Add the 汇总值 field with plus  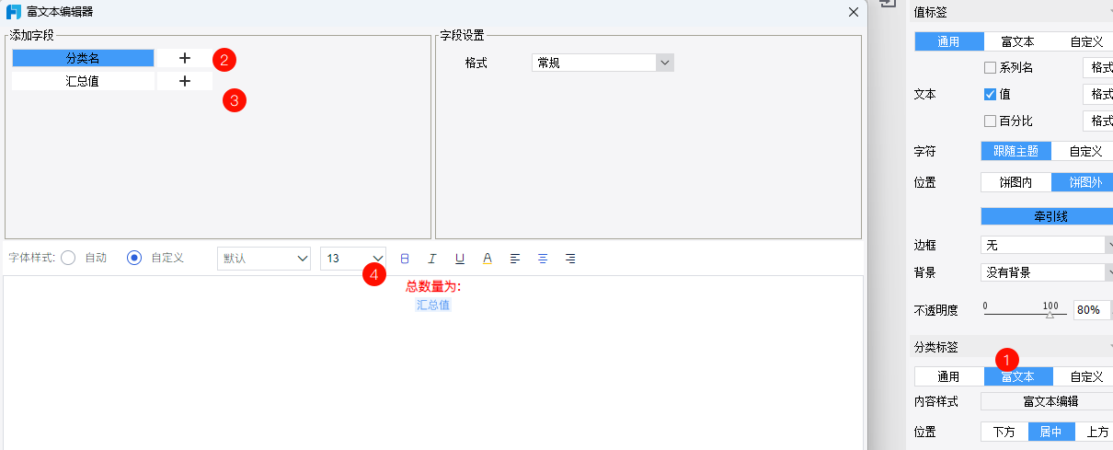tap(184, 81)
